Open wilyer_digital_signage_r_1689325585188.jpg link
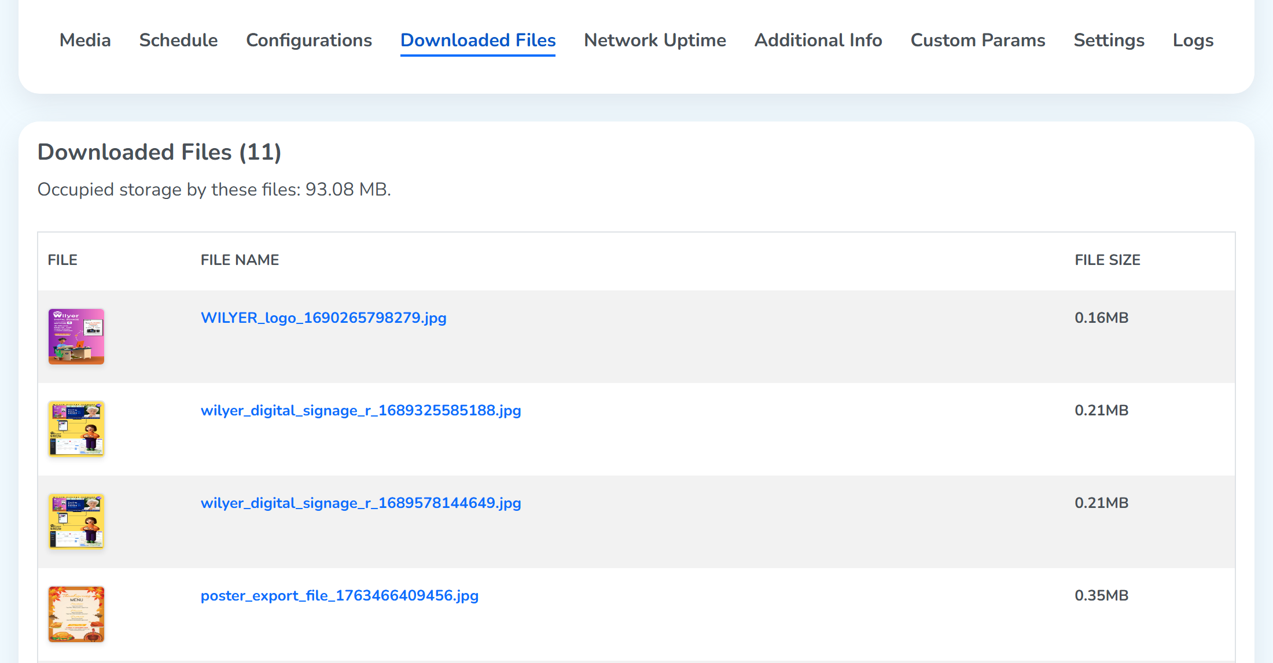The width and height of the screenshot is (1273, 663). (x=361, y=411)
